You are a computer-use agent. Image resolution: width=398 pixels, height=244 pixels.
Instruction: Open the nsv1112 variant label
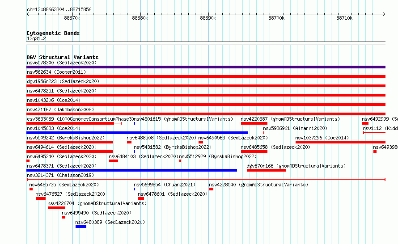pos(380,128)
